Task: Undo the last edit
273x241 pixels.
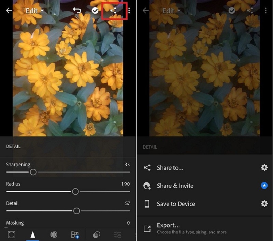Action: [x=77, y=11]
